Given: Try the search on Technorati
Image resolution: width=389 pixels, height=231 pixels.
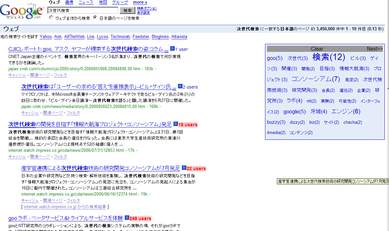Looking at the screenshot, I should point(120,37).
